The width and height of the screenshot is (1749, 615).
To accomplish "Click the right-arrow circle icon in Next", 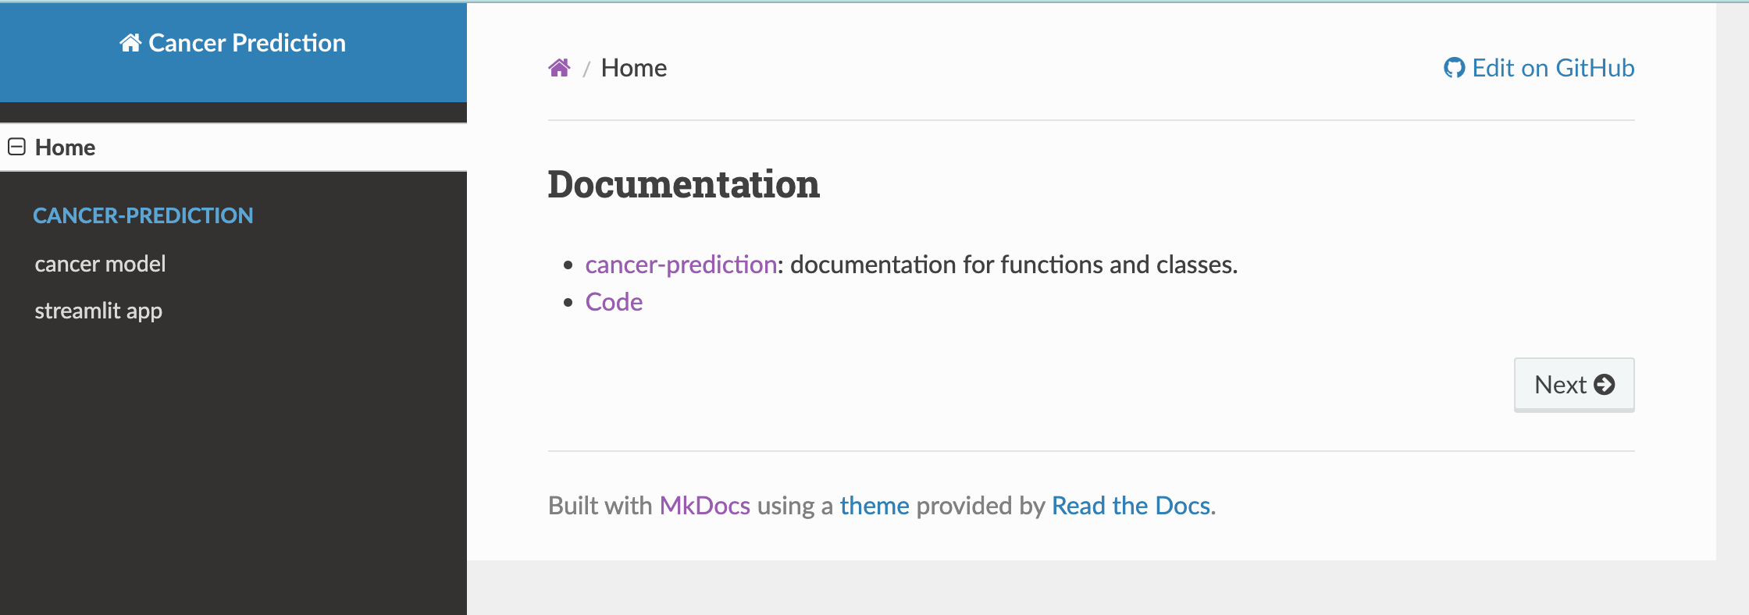I will [1605, 385].
